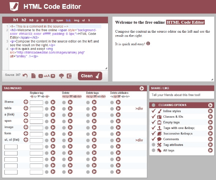The height and width of the screenshot is (180, 216).
Task: Apply bold B tag from toolbar
Action: (x=42, y=20)
